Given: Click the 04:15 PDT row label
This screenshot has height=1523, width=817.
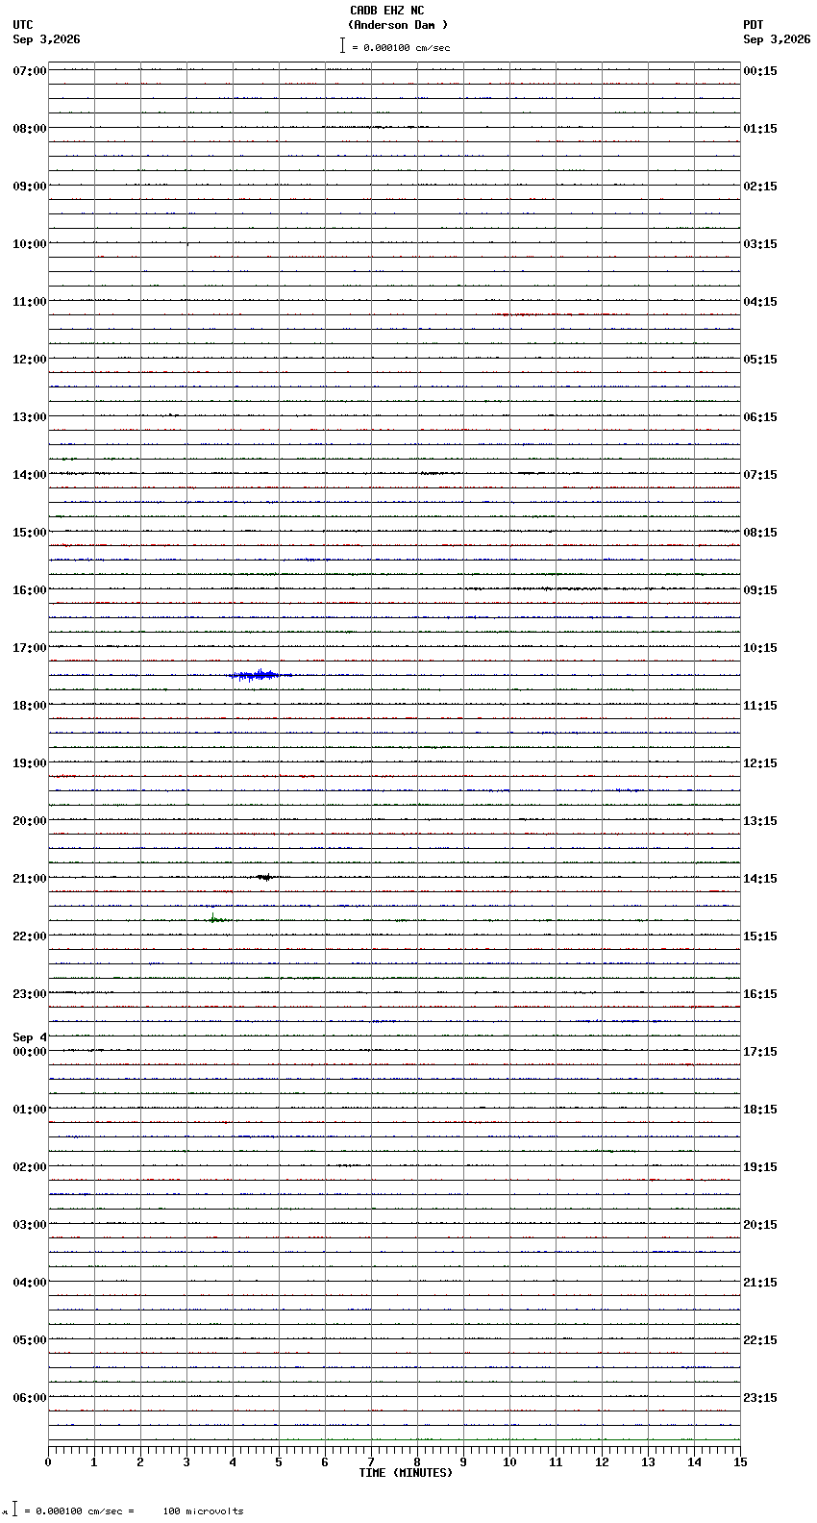Looking at the screenshot, I should (x=760, y=302).
